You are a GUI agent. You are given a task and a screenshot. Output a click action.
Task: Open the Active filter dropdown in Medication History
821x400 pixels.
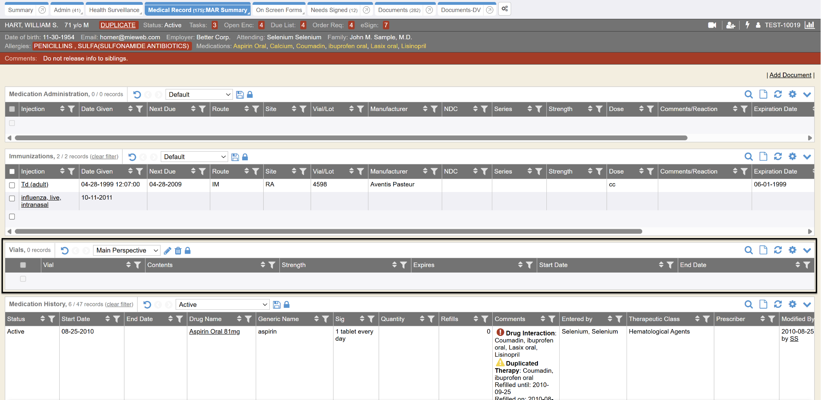coord(222,305)
